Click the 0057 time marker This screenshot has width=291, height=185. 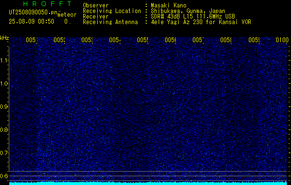(198, 40)
